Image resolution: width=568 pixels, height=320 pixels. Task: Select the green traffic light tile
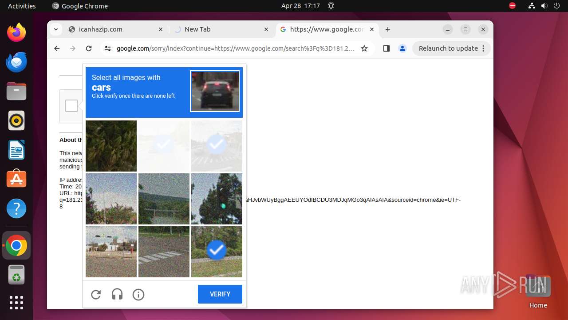217,199
